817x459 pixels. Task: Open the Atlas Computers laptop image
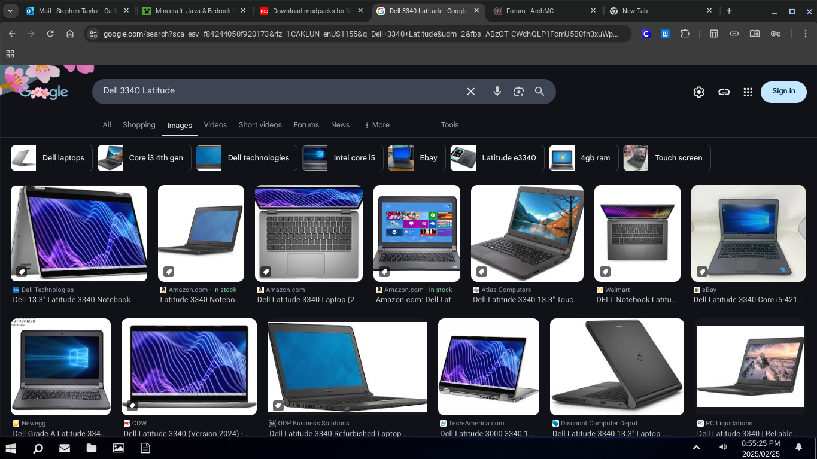coord(527,233)
